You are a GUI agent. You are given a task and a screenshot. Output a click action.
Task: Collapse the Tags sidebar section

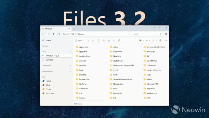point(70,77)
